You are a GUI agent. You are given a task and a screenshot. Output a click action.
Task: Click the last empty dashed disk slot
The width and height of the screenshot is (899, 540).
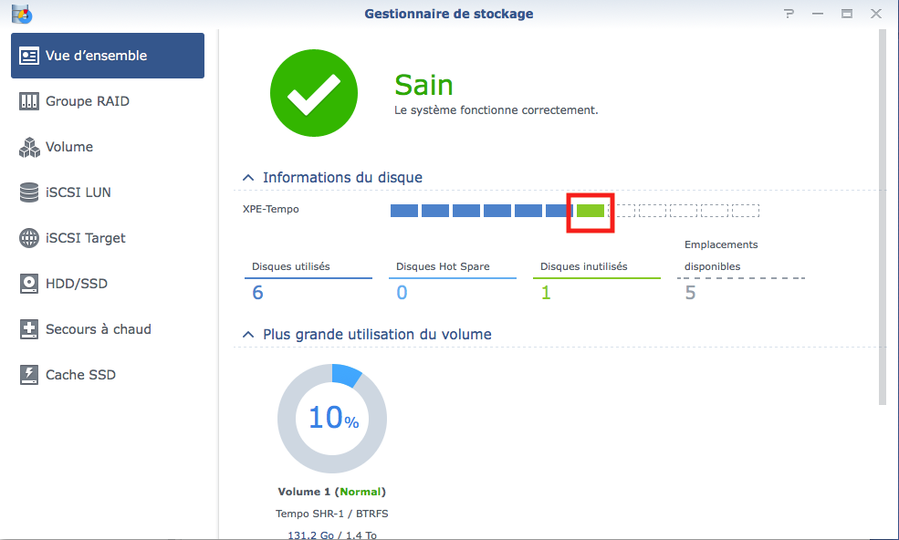click(746, 211)
